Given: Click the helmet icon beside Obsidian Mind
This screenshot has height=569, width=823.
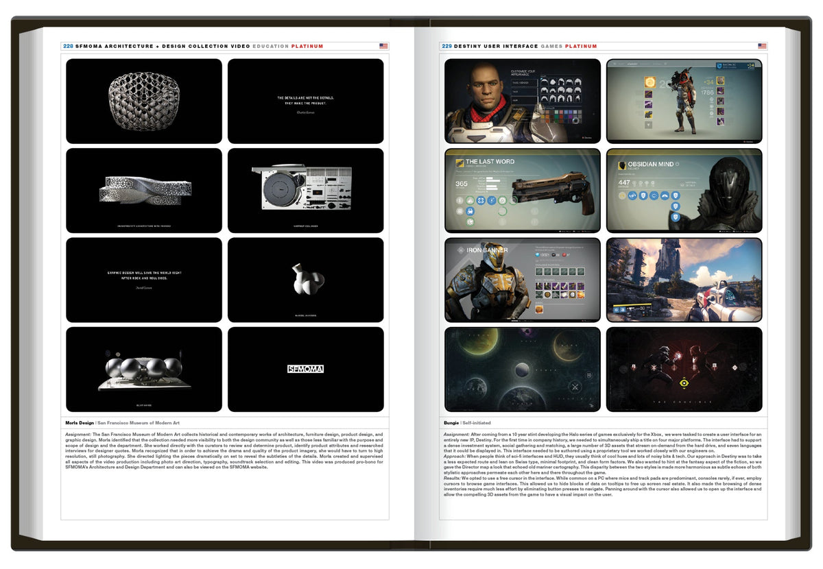Looking at the screenshot, I should pos(621,165).
